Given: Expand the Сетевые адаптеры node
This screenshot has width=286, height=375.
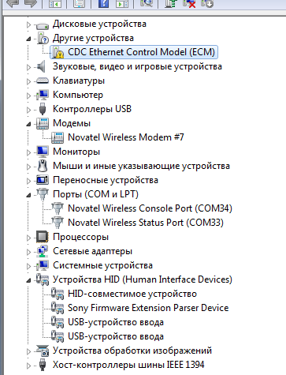Looking at the screenshot, I should coord(28,252).
